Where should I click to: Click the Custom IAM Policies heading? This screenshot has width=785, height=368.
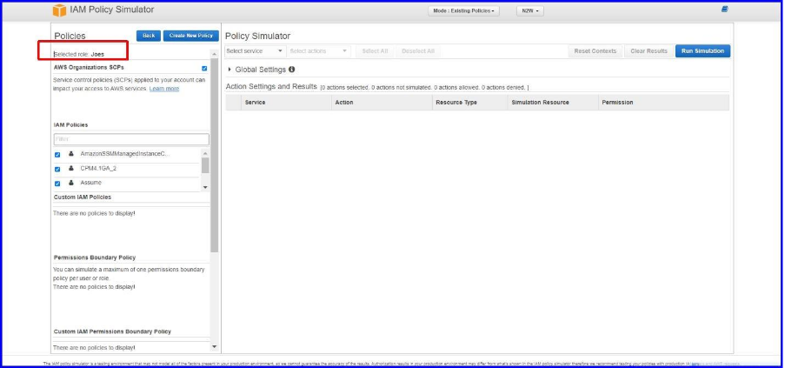click(83, 197)
